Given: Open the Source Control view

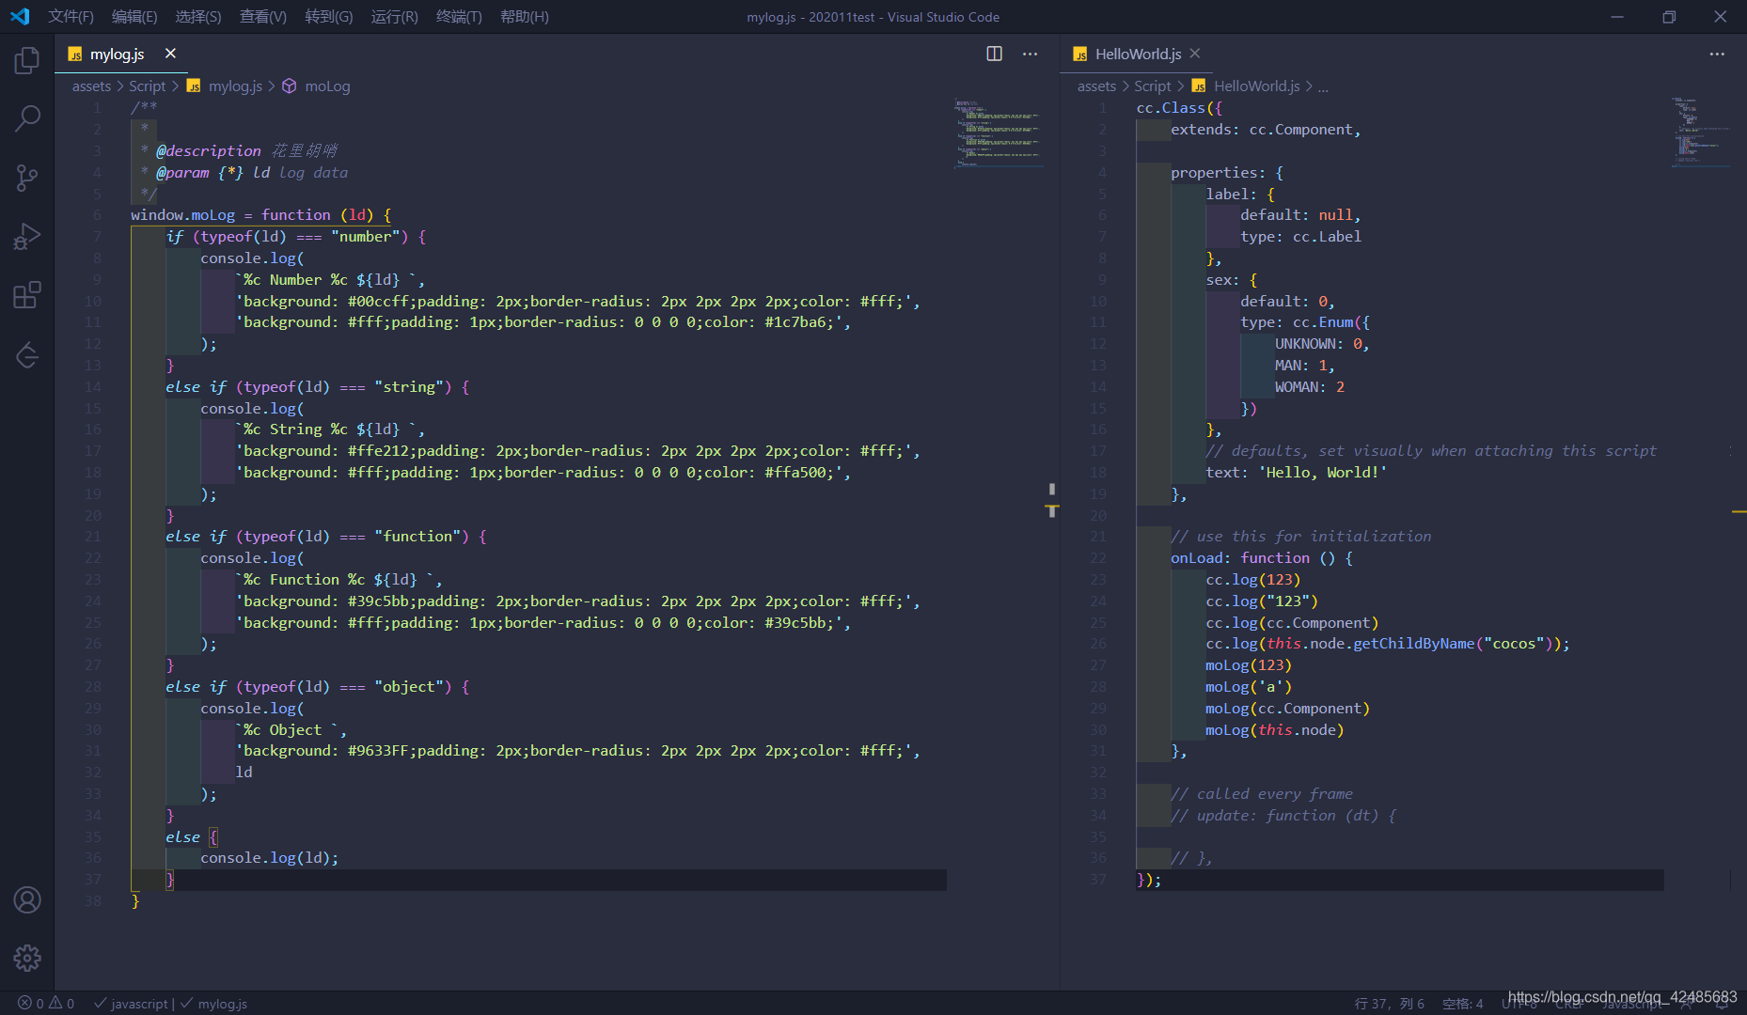Looking at the screenshot, I should (x=27, y=178).
